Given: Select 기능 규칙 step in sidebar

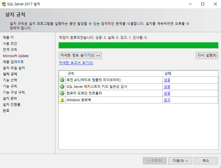Looking at the screenshot, I should pos(10,86).
